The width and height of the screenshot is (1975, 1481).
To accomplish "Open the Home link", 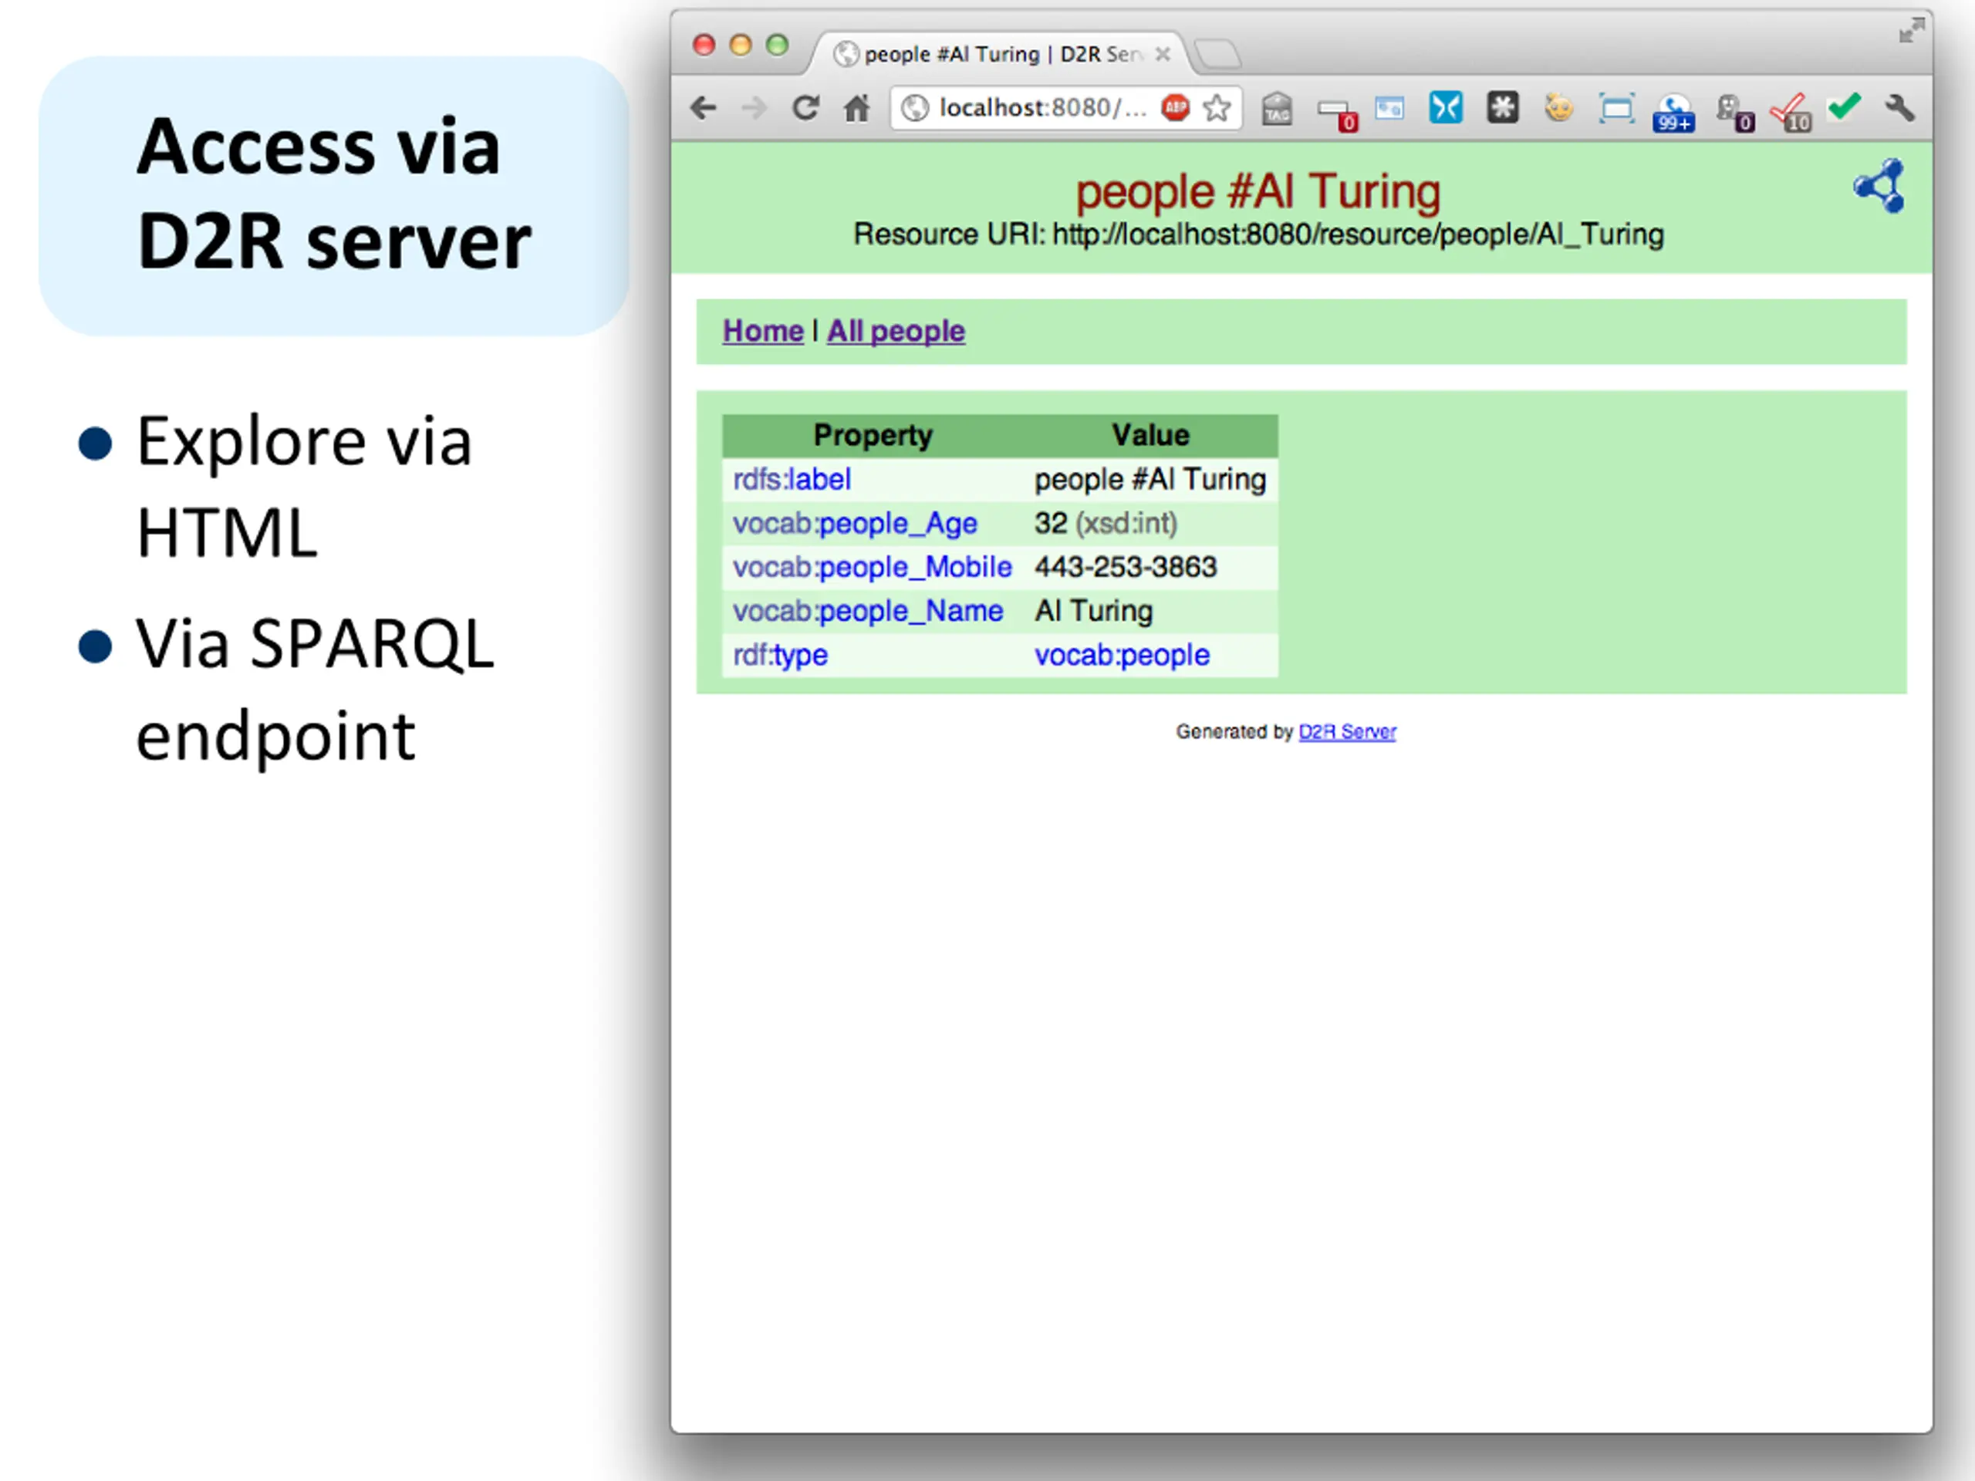I will click(x=762, y=331).
